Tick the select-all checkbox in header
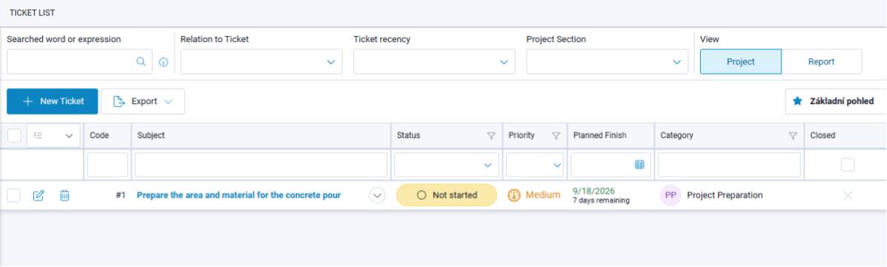 [x=14, y=136]
